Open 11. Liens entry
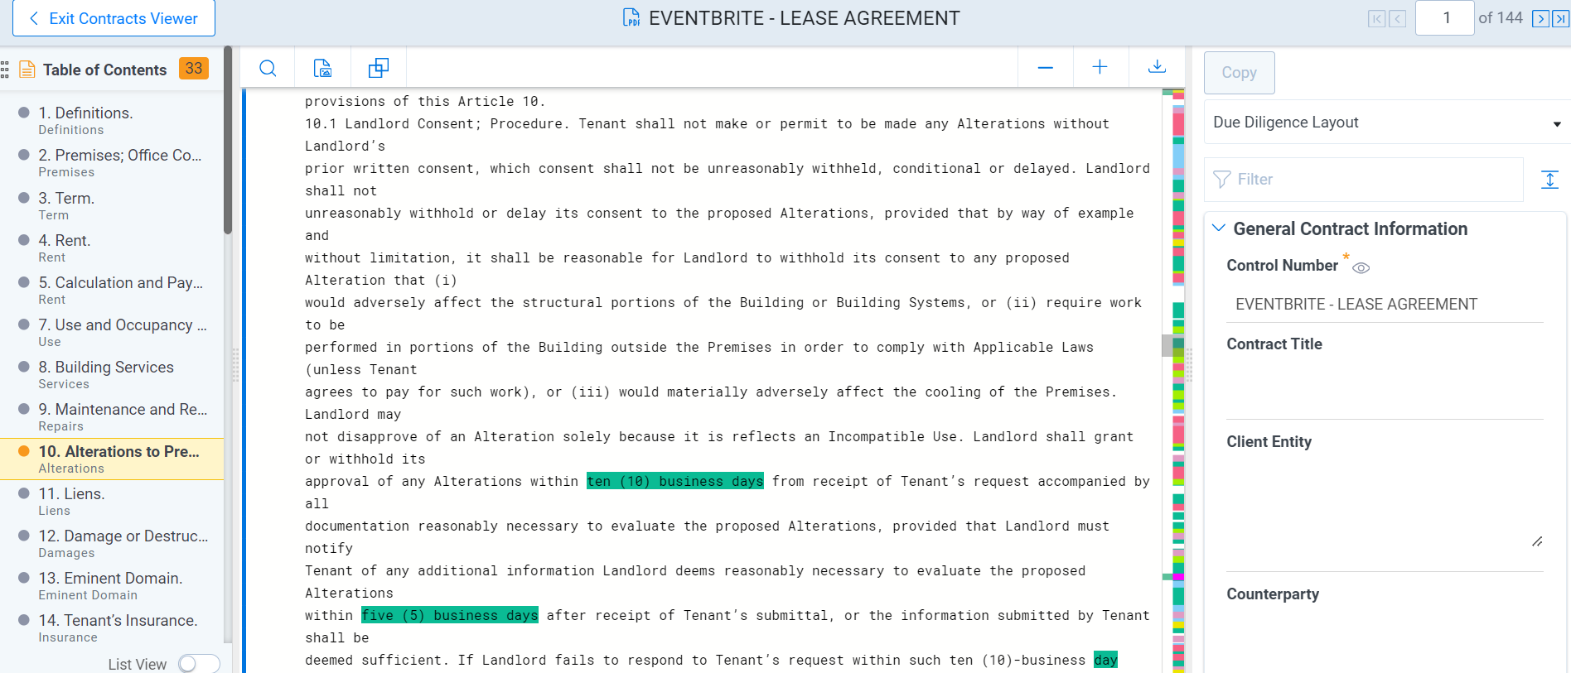This screenshot has width=1571, height=673. point(114,501)
